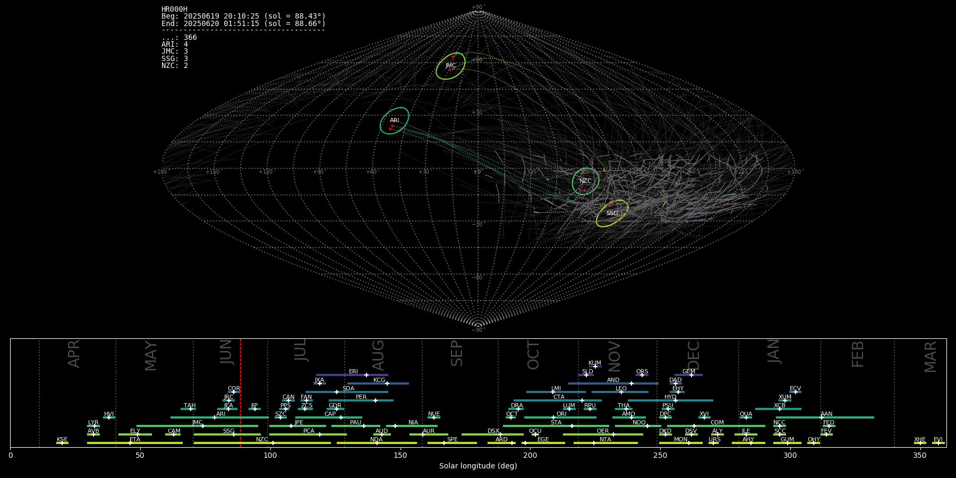
Task: Click the NTA shower bar in timeline
Action: (605, 443)
